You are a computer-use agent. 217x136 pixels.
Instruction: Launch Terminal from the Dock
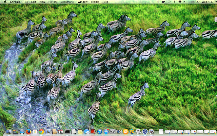pyautogui.click(x=67, y=132)
